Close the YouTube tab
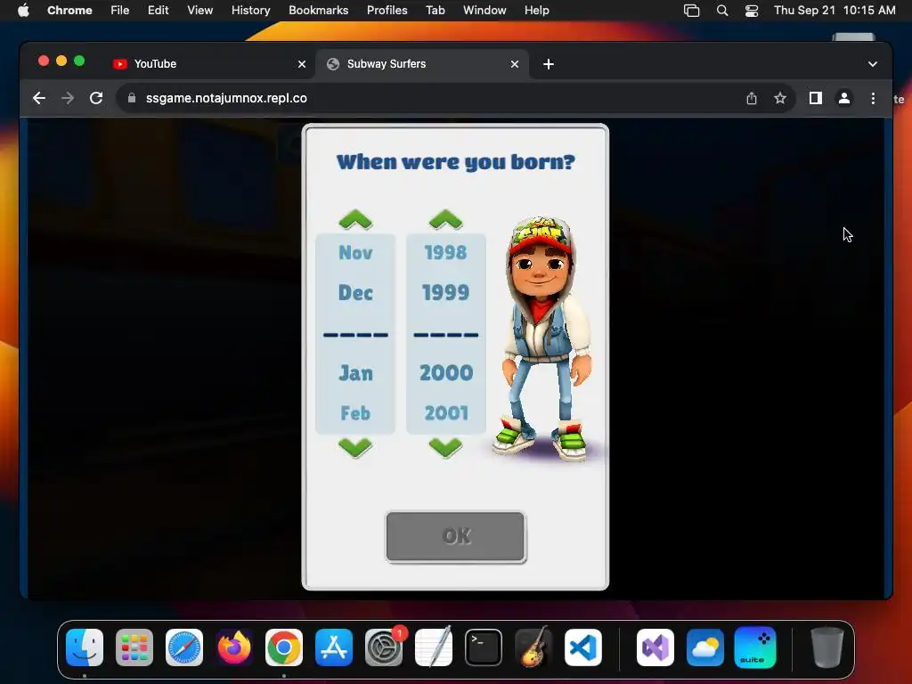The image size is (912, 684). (302, 64)
